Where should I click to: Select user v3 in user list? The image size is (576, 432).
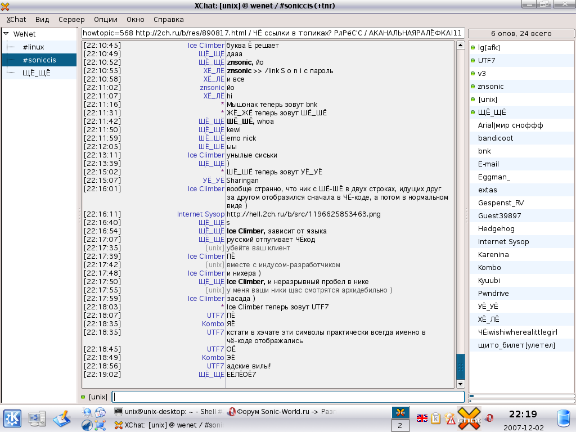[x=521, y=74]
